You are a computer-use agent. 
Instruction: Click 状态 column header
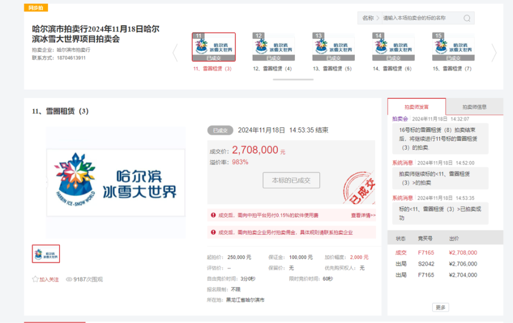(x=401, y=239)
